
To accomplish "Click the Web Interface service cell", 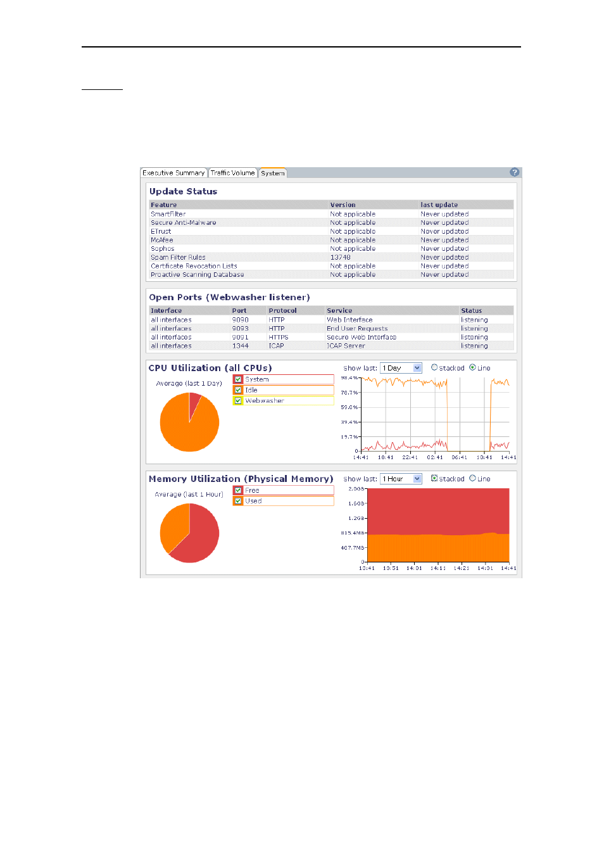I will click(349, 320).
